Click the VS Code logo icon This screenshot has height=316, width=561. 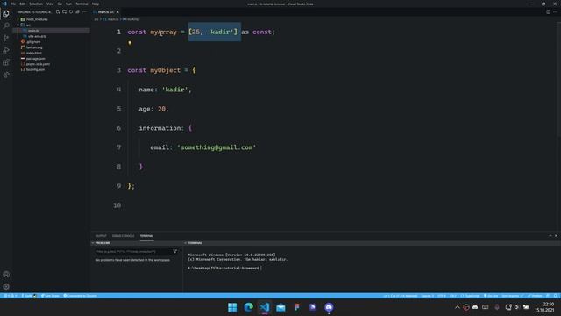pyautogui.click(x=4, y=4)
